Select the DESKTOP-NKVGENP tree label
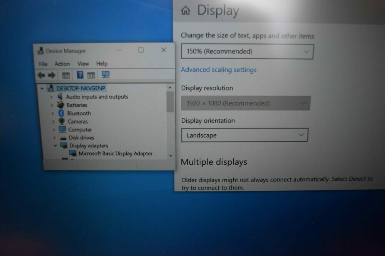385x256 pixels. pyautogui.click(x=81, y=88)
